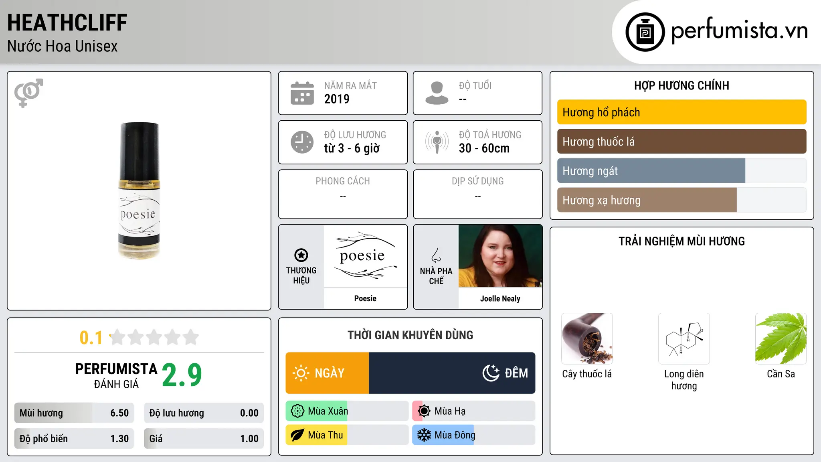Image resolution: width=821 pixels, height=462 pixels.
Task: Open perfumer Joelle Nealy's name link
Action: 500,298
